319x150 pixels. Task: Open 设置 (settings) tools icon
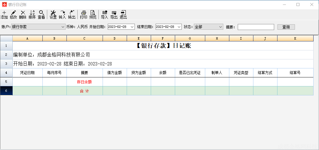click(53, 15)
